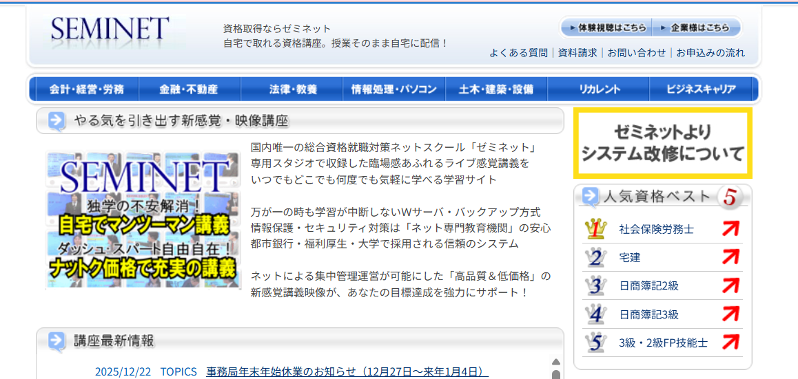
Task: Click red arrow beside 社会保険労務士
Action: (x=730, y=229)
